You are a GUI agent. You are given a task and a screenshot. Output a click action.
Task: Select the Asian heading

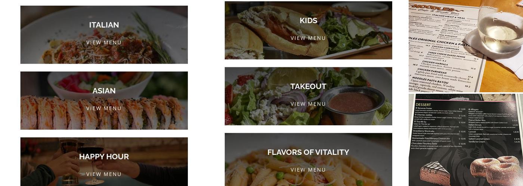pos(104,91)
